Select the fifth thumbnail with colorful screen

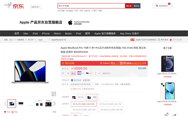pos(48,103)
